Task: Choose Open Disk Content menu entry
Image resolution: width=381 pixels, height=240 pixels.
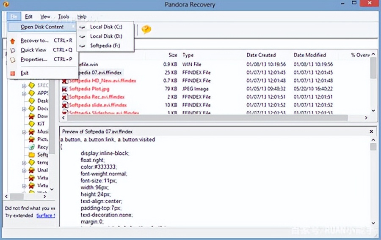Action: pos(42,27)
